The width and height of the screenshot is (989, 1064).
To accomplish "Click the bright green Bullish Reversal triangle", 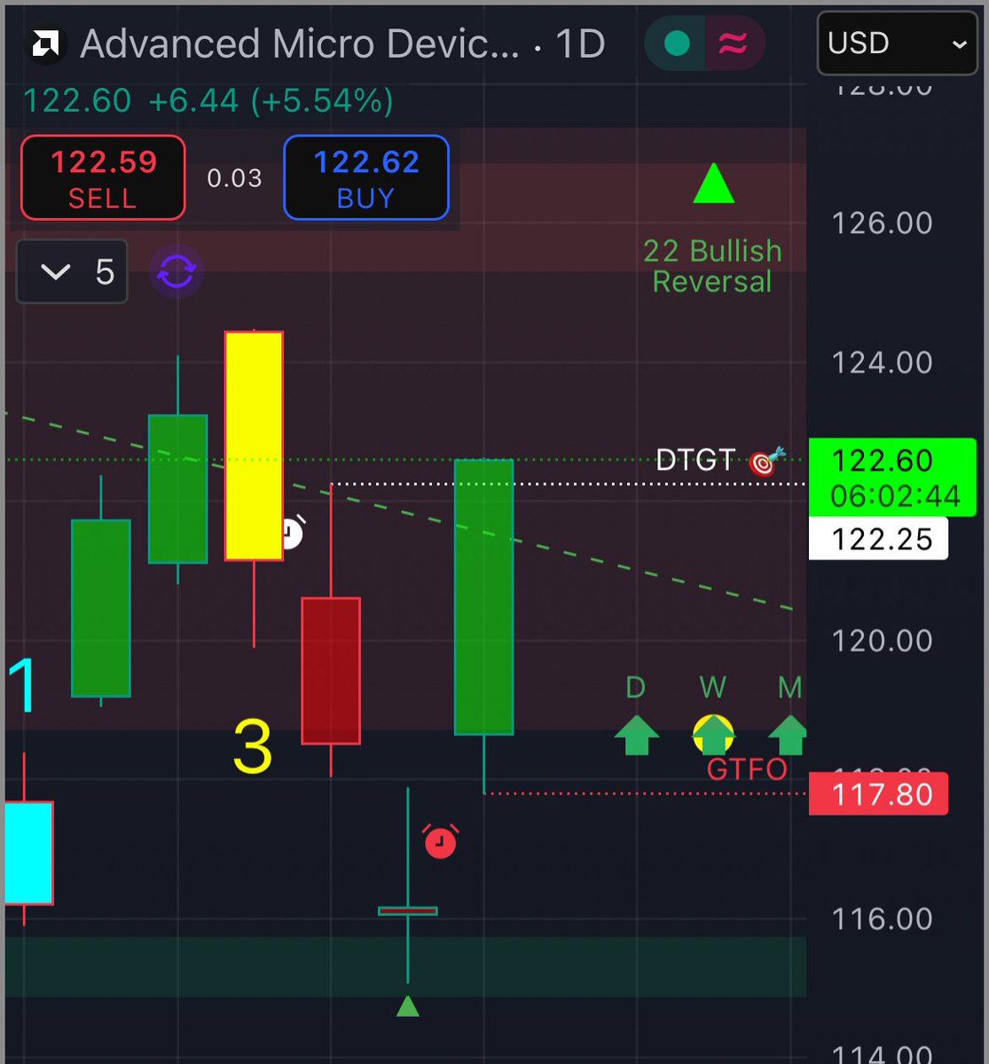I will click(713, 183).
